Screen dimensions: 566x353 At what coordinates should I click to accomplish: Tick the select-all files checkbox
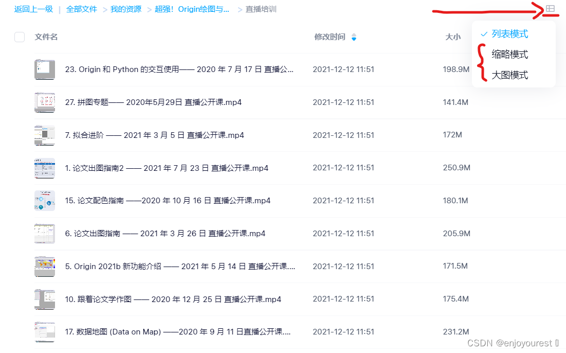tap(20, 37)
